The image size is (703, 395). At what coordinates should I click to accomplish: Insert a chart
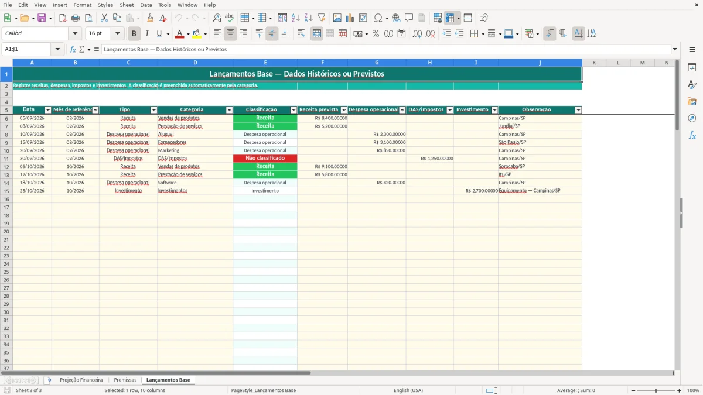[x=350, y=18]
